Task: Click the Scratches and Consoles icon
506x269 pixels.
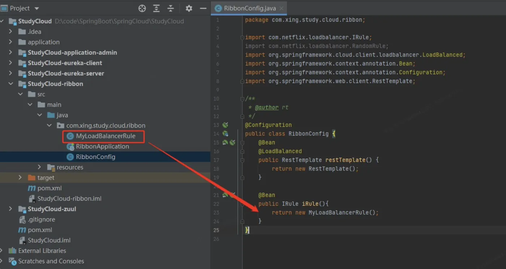Action: (13, 261)
